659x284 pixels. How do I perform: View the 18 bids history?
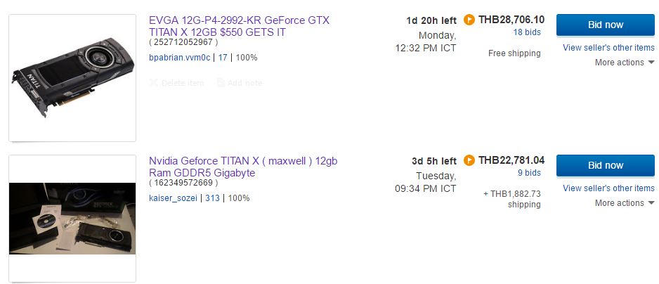tap(527, 32)
